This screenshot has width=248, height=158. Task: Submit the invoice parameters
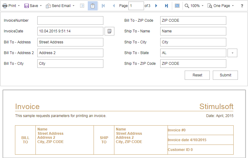[225, 75]
